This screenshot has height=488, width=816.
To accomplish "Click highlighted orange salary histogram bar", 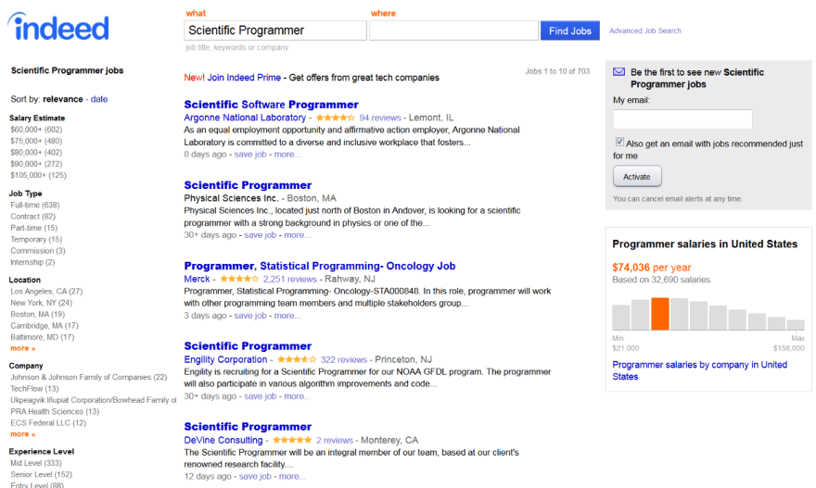I will [660, 314].
